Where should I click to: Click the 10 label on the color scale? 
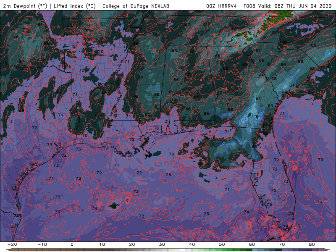coord(102,244)
